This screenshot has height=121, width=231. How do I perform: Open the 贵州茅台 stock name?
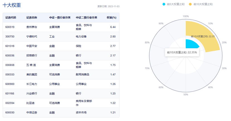(x=31, y=27)
